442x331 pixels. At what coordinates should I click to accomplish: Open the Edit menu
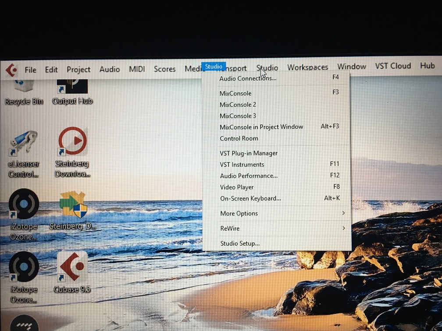[51, 70]
